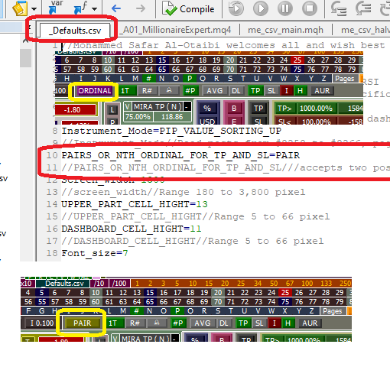Click the 'var' list variables toolbar icon

pyautogui.click(x=56, y=7)
